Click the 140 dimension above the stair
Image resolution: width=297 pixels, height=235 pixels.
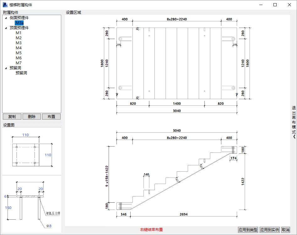146,174
